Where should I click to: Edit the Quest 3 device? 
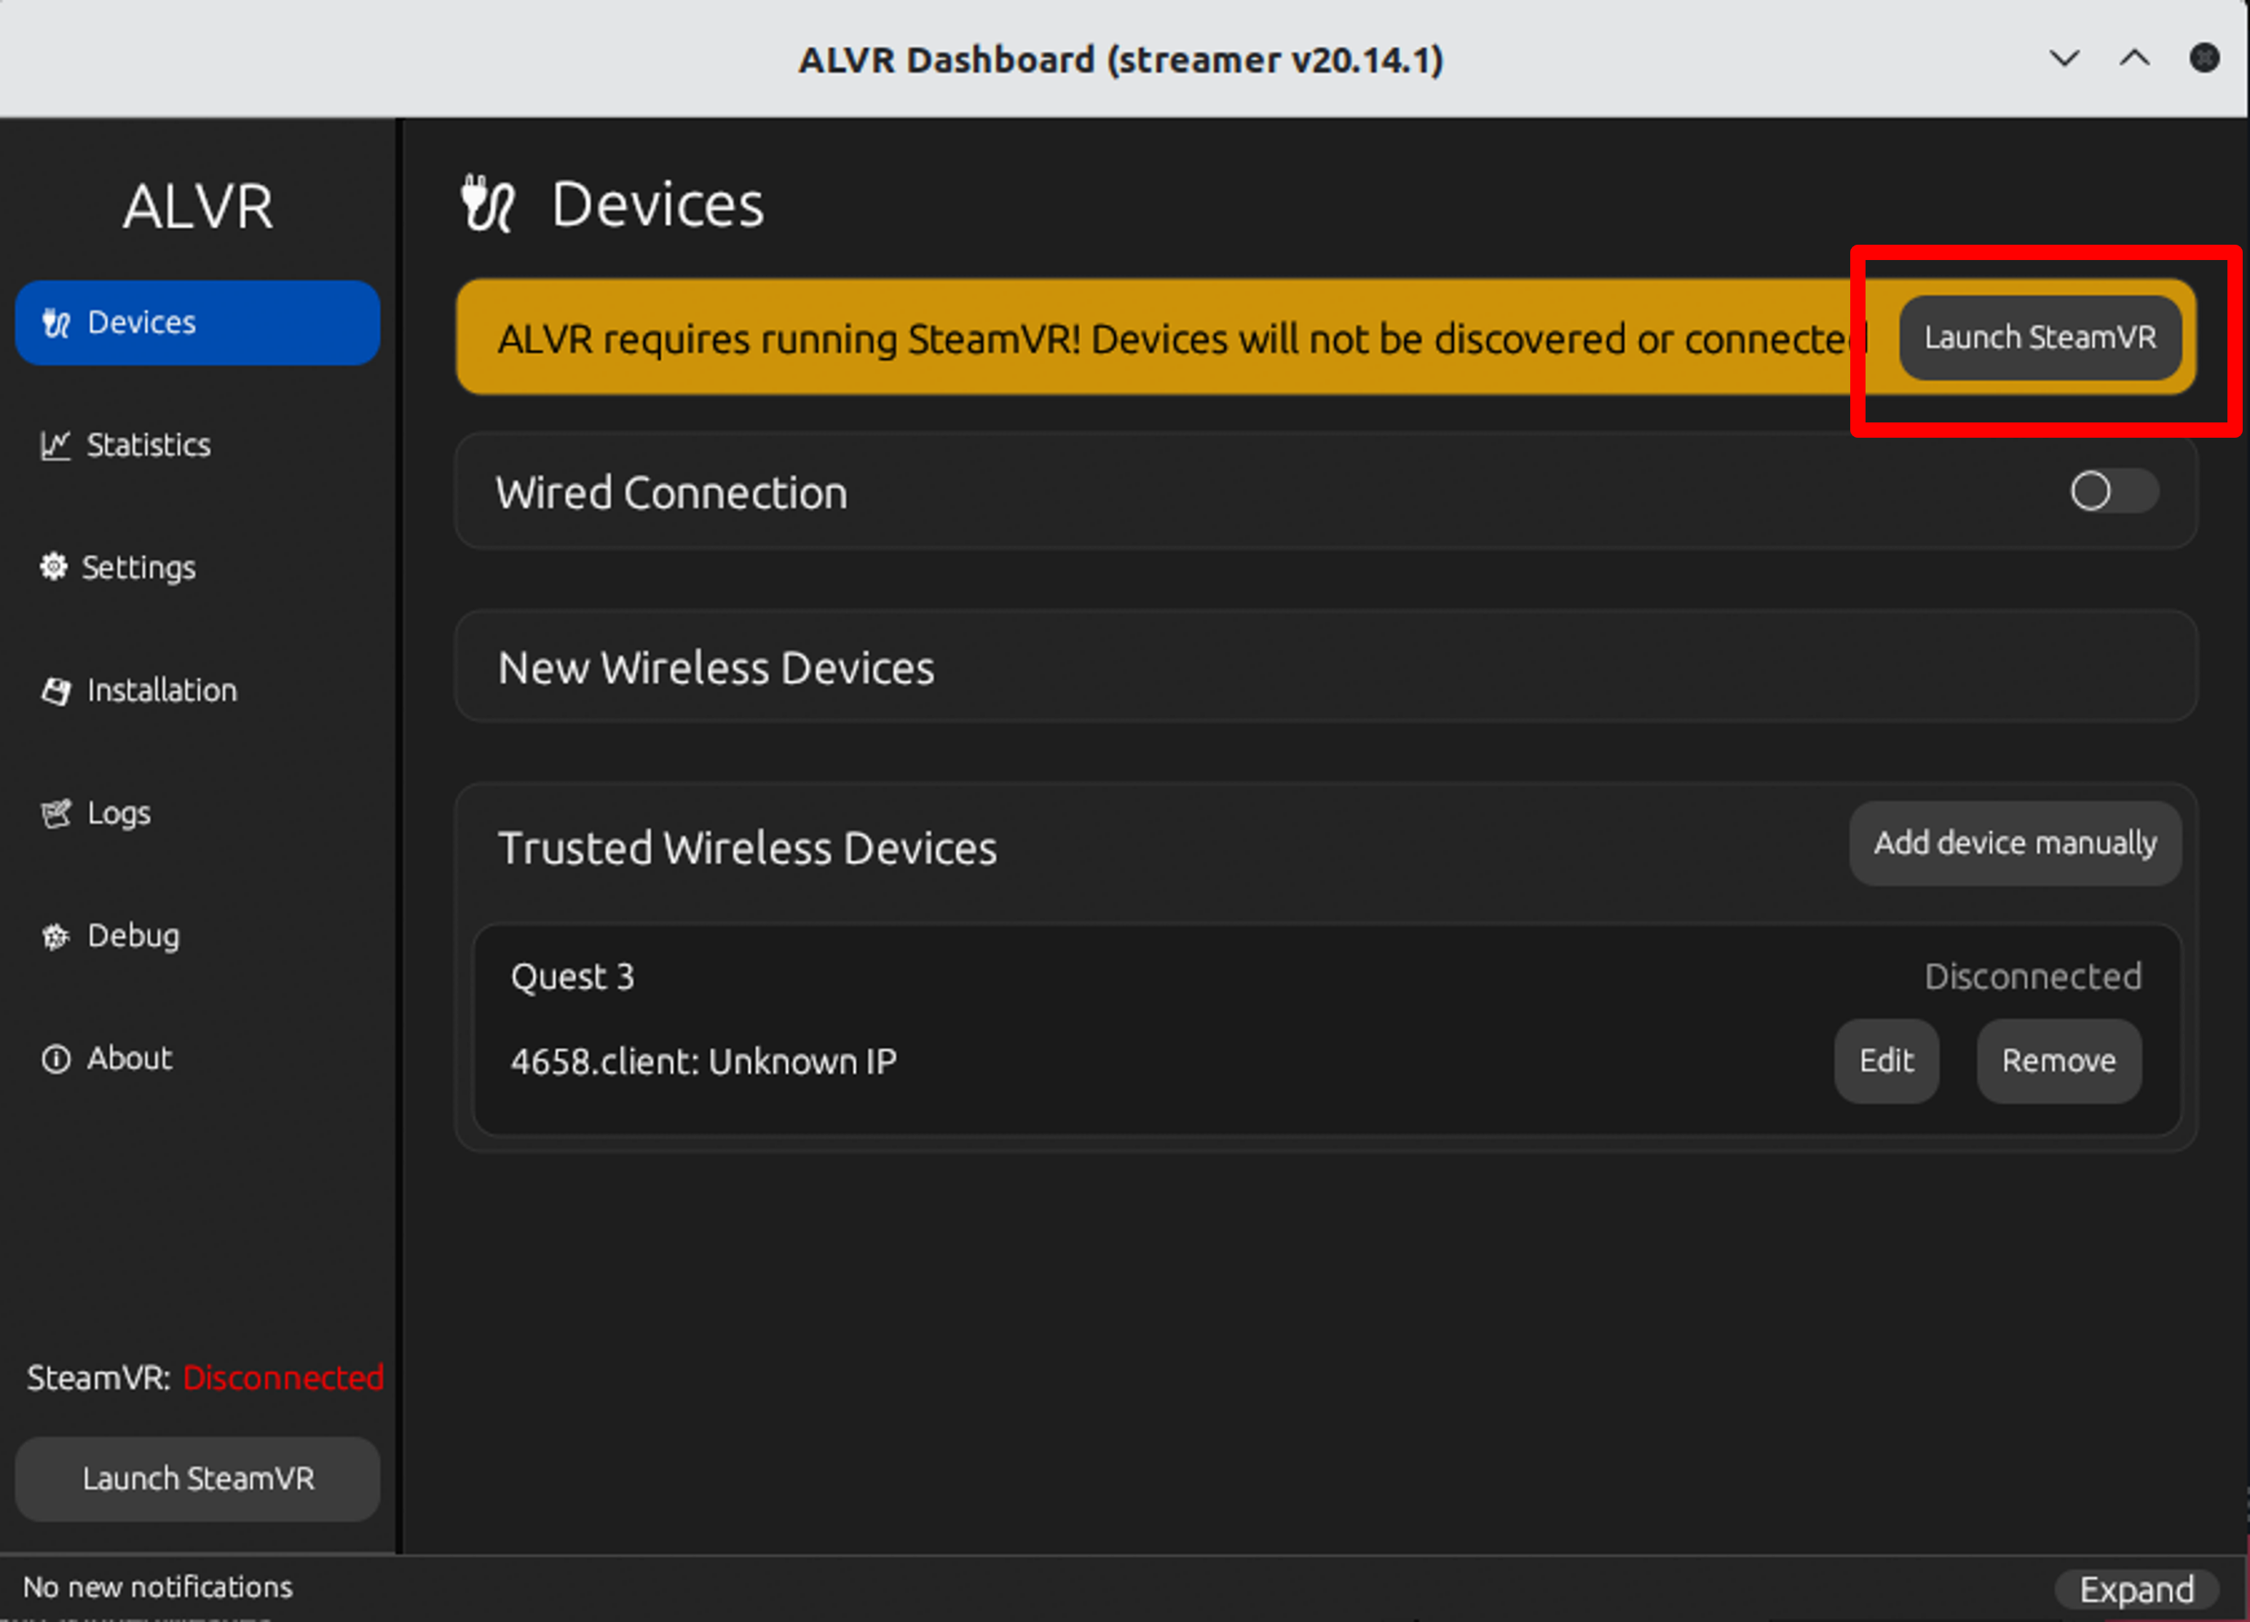coord(1885,1060)
